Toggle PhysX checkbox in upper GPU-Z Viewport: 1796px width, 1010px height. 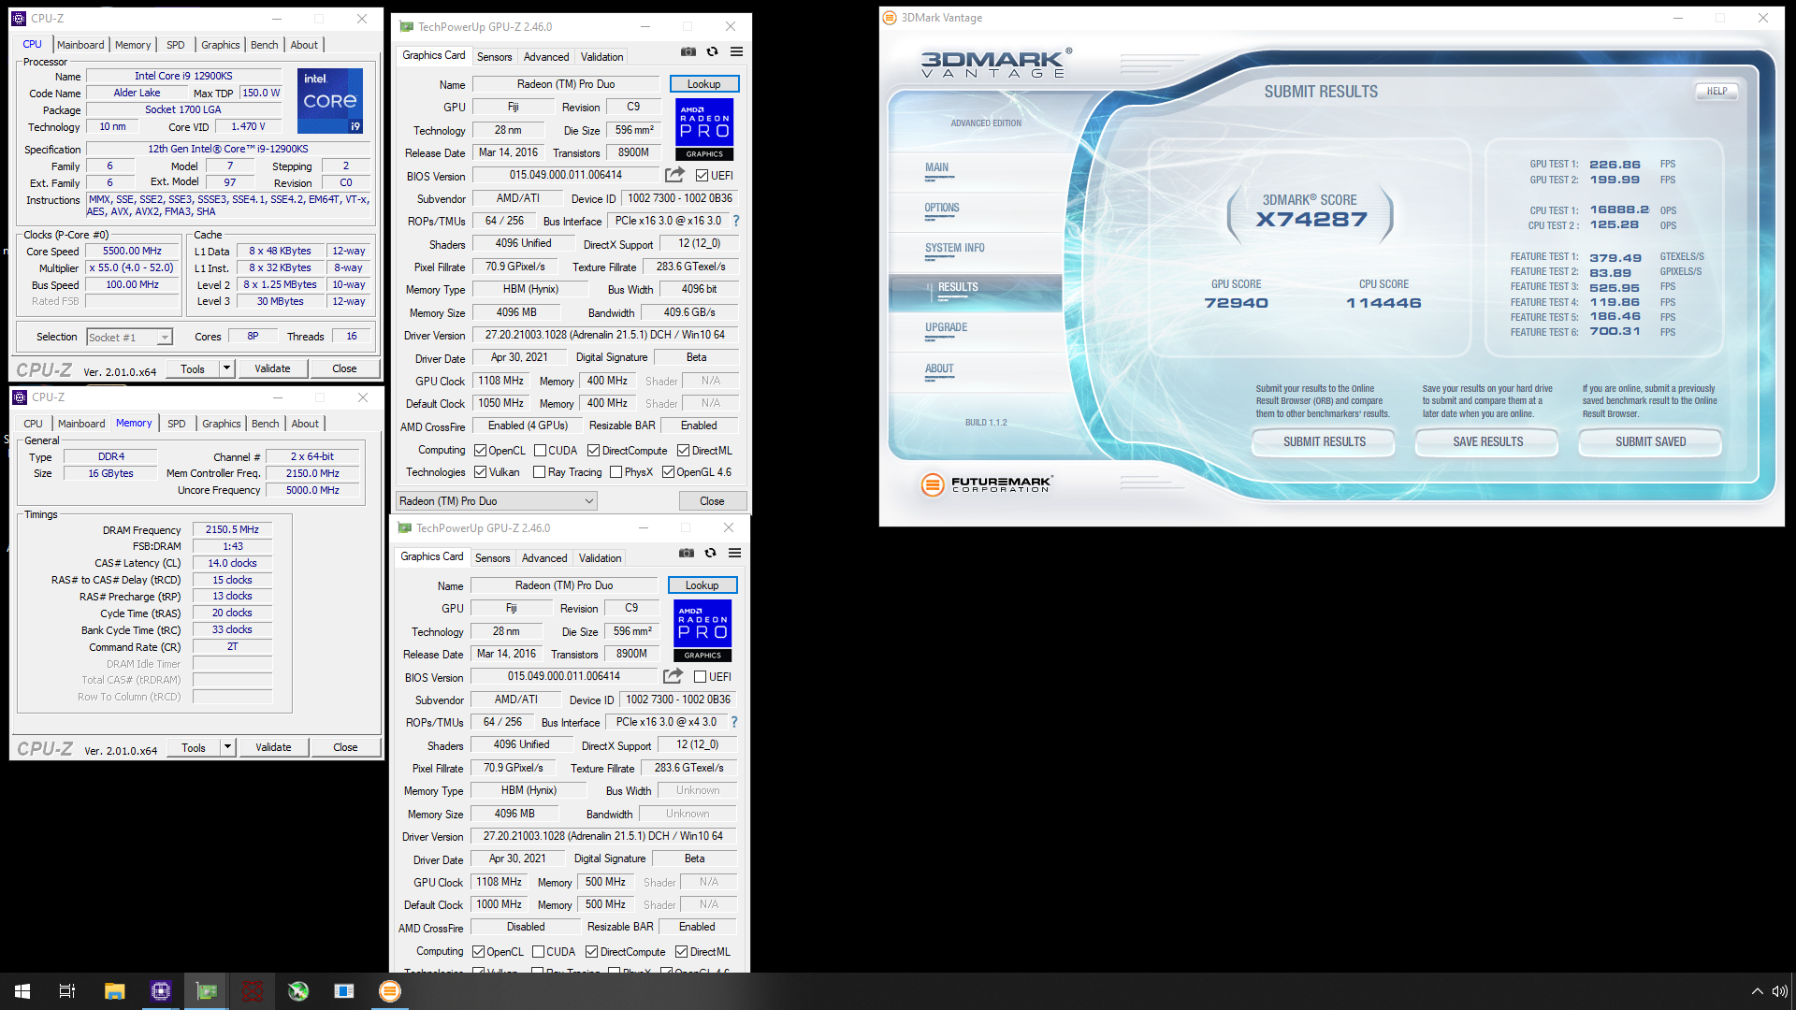616,472
